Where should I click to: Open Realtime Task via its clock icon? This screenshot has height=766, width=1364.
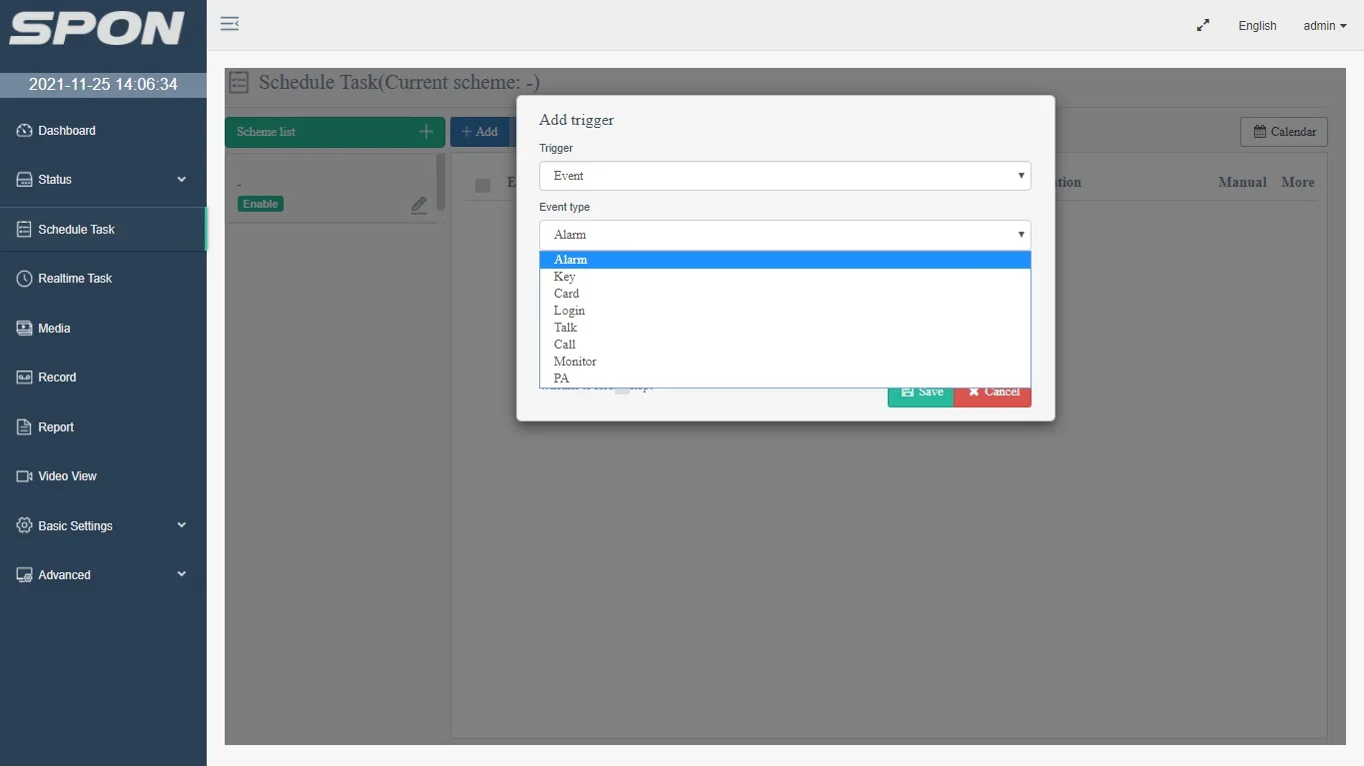point(25,279)
